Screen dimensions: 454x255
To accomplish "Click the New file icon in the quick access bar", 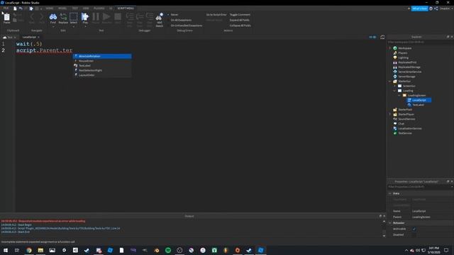I will pyautogui.click(x=15, y=8).
